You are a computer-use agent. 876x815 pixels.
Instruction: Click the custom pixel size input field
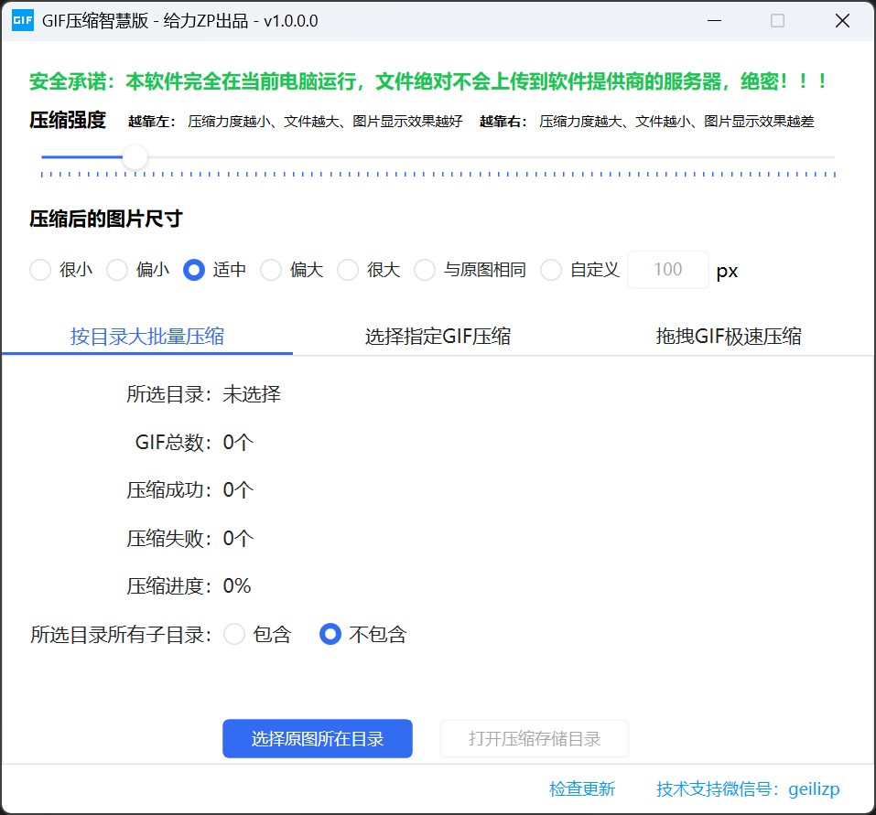point(667,270)
